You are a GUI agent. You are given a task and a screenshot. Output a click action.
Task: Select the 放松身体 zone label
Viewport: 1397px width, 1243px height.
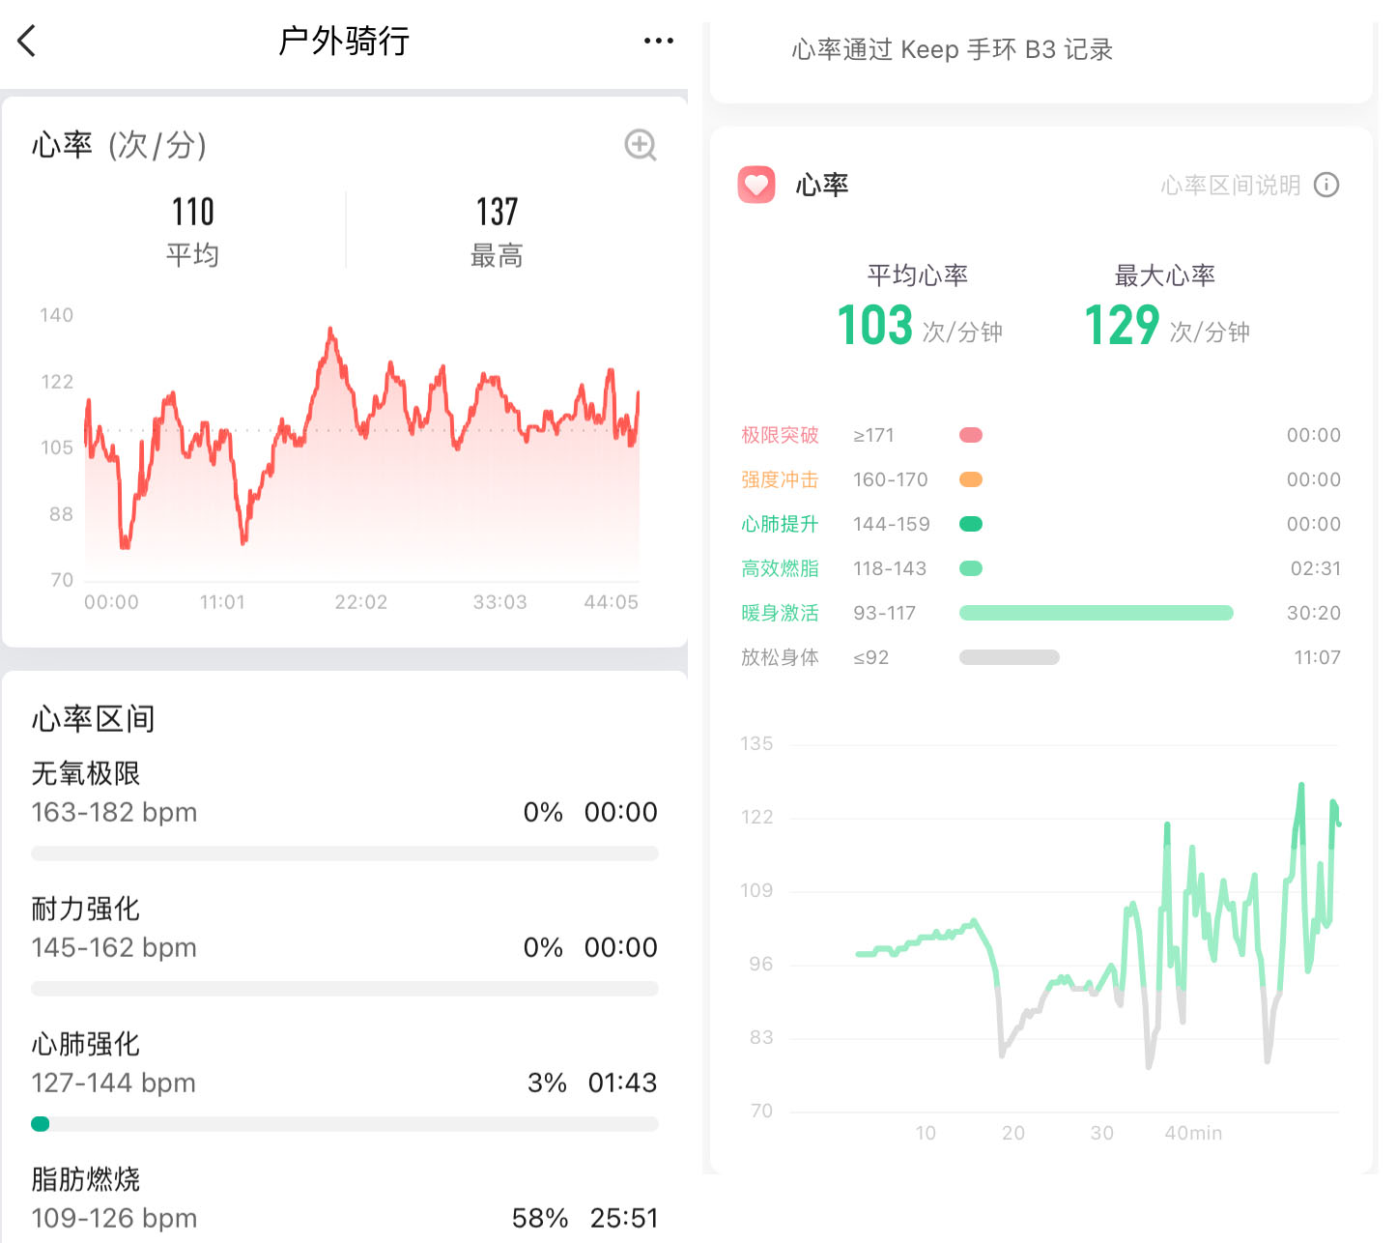780,657
